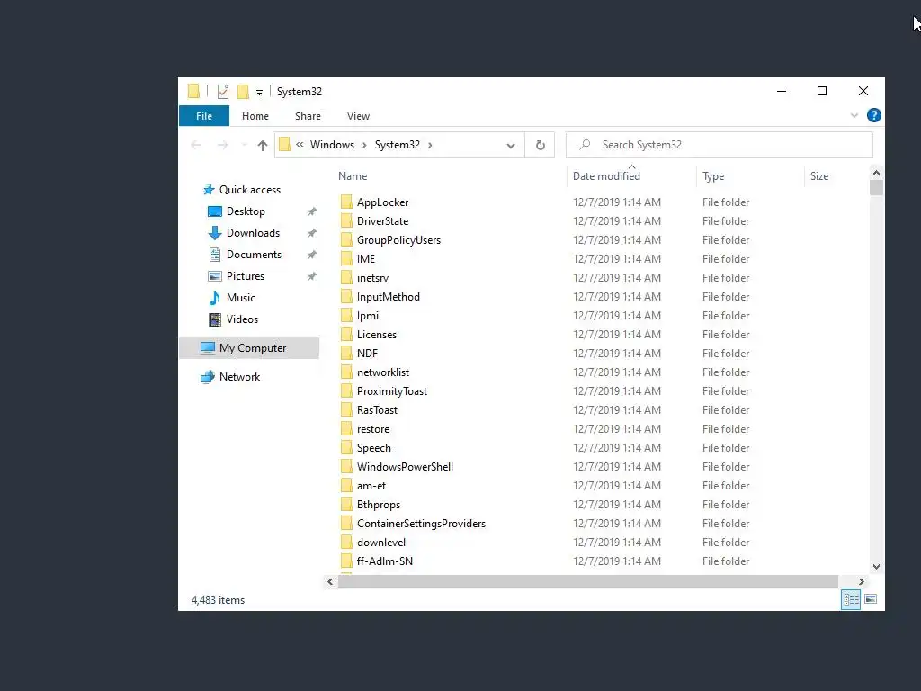Refresh the System32 folder view
This screenshot has height=691, width=921.
click(x=540, y=145)
